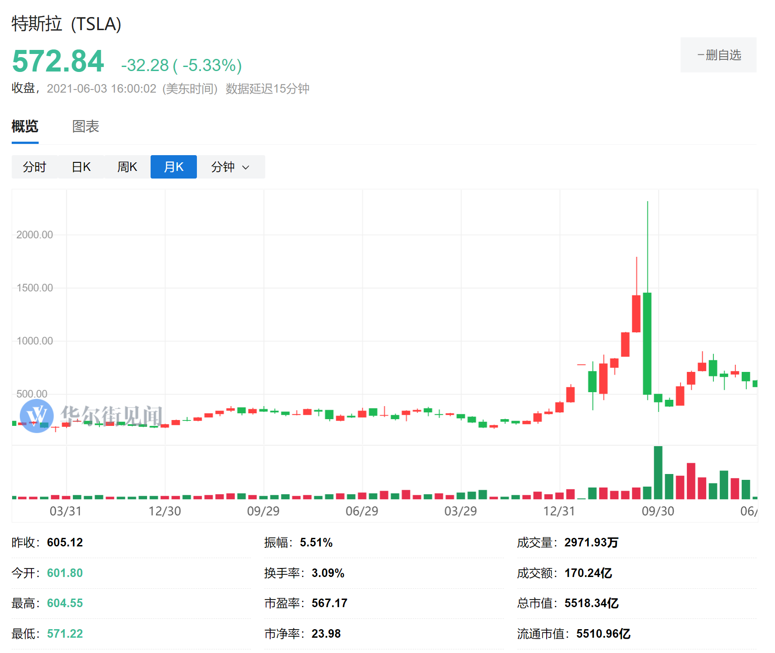Click the 昨收 value 605.12
The image size is (775, 653).
(65, 542)
